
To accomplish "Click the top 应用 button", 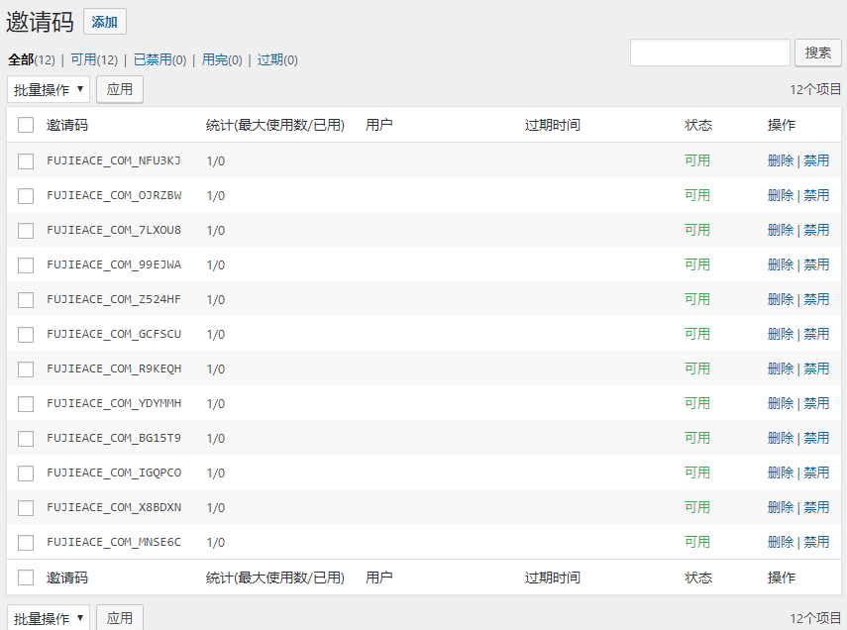I will tap(120, 89).
